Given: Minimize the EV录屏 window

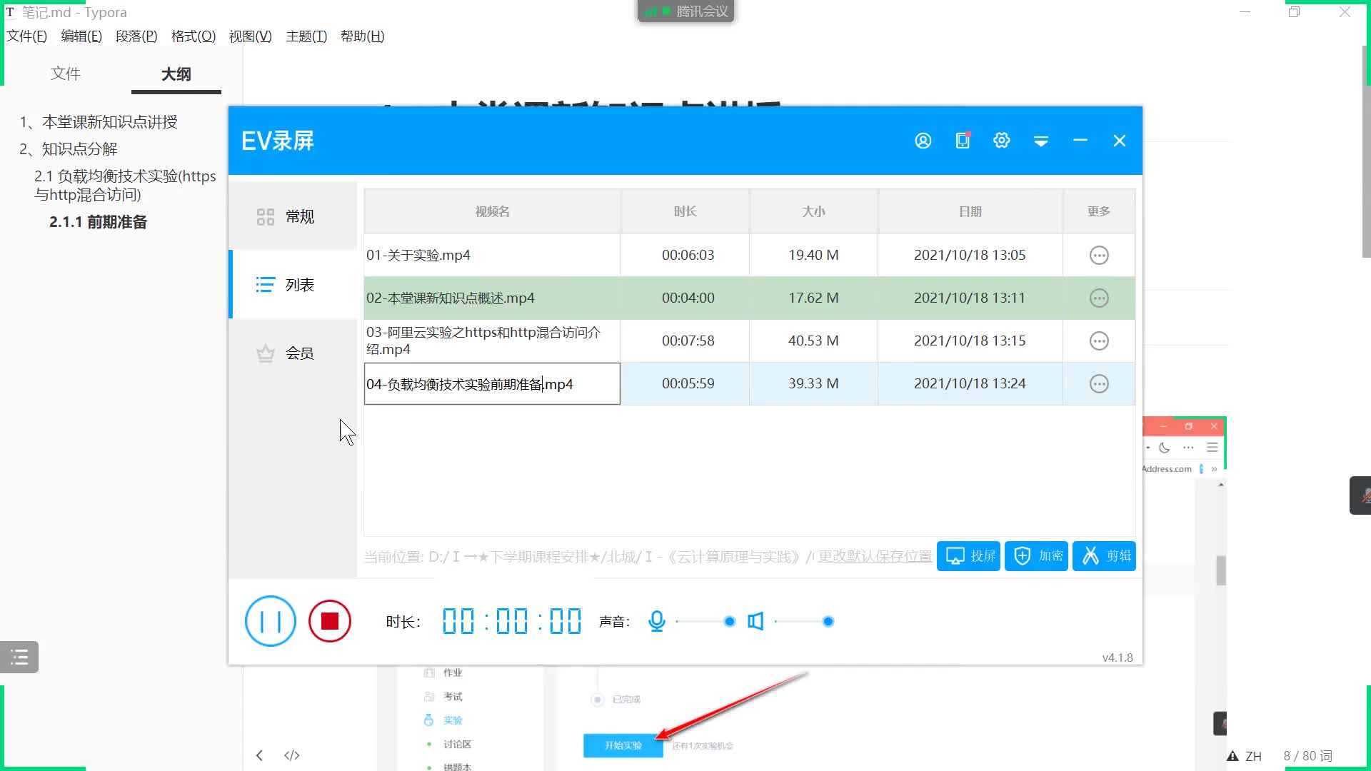Looking at the screenshot, I should pyautogui.click(x=1080, y=141).
